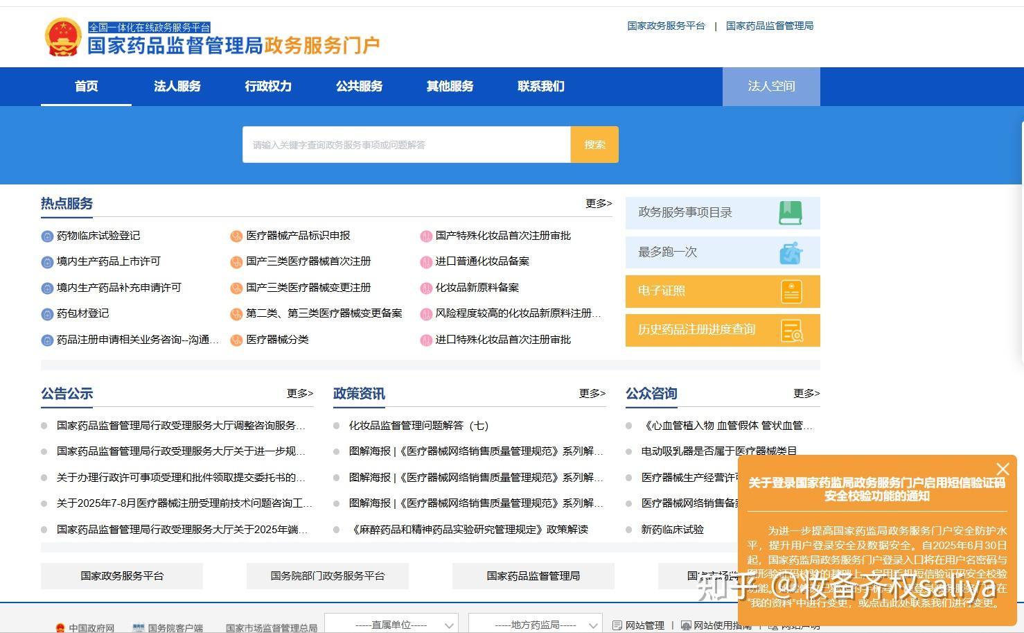Open the 新药临床试验 consultation item
This screenshot has width=1024, height=633.
pyautogui.click(x=672, y=530)
